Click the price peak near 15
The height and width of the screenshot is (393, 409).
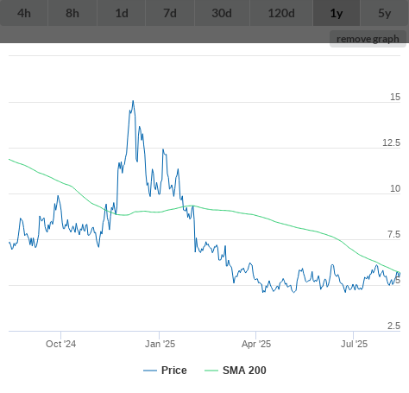pos(133,101)
